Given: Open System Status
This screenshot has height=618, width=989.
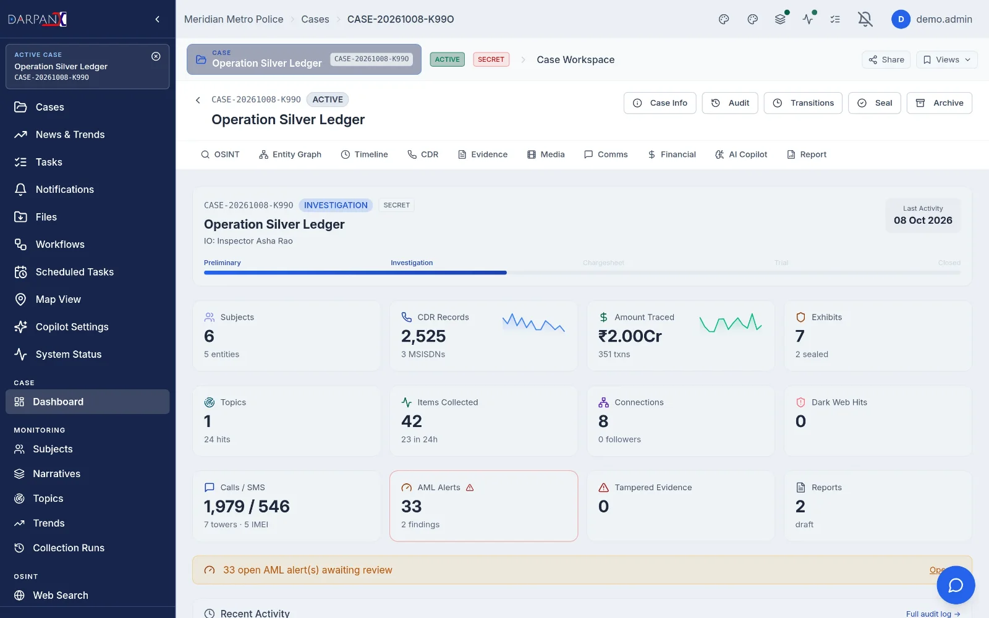Looking at the screenshot, I should pos(88,355).
